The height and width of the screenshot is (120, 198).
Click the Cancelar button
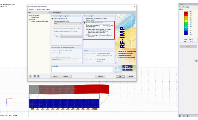(131, 76)
